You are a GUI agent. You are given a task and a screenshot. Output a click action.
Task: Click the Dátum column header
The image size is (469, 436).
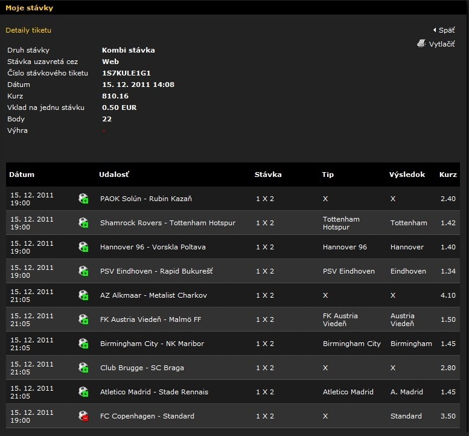(22, 175)
